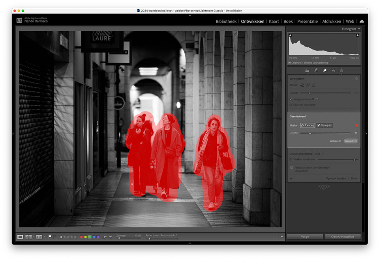Collapse the Histogram panel triangle
The width and height of the screenshot is (379, 260).
coord(359,29)
